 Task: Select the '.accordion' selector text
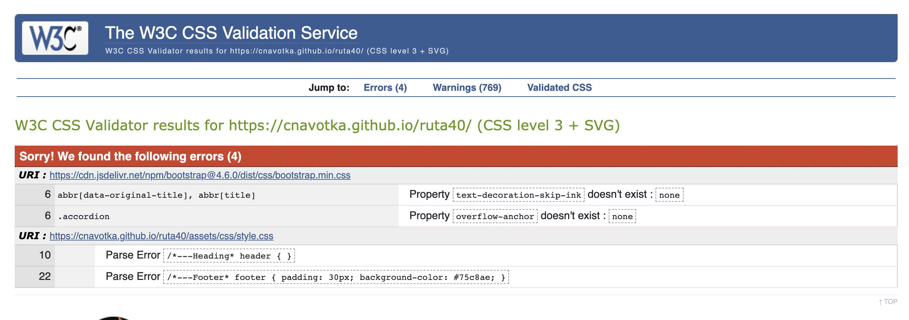click(84, 216)
